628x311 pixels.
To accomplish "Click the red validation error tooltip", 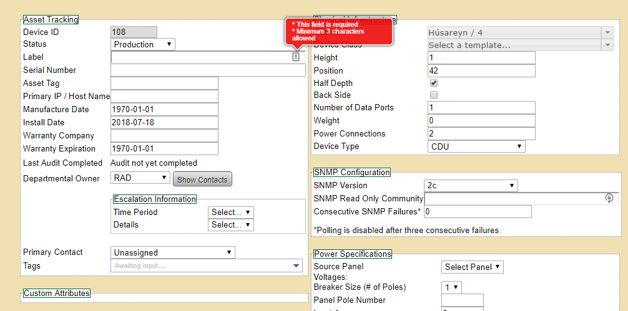I will coord(339,31).
